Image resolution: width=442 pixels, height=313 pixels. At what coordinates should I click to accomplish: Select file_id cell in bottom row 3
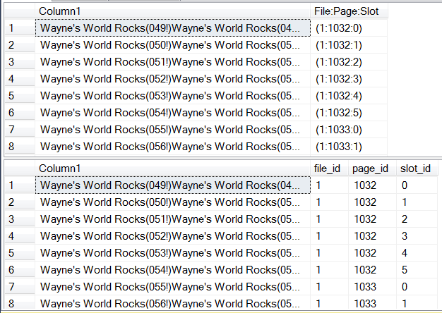click(329, 219)
